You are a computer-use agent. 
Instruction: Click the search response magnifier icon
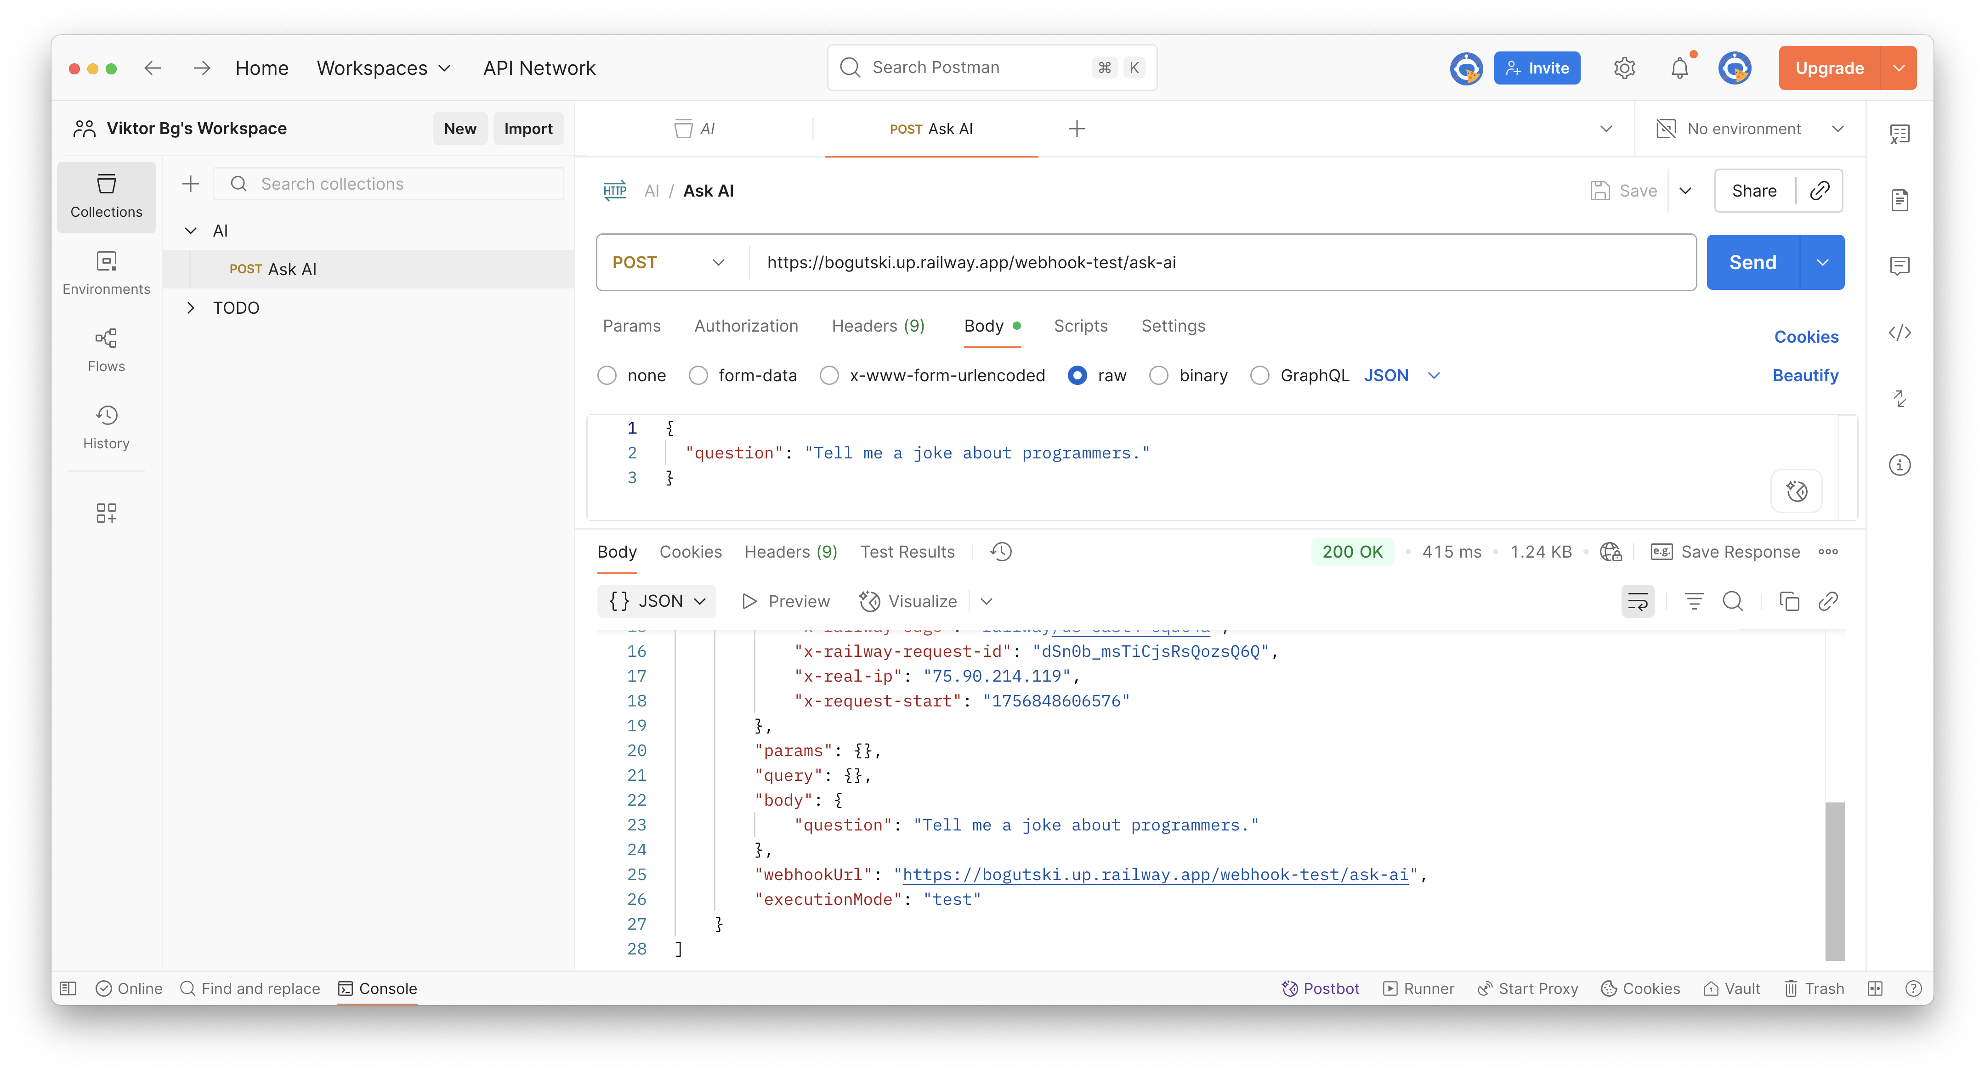pos(1733,601)
